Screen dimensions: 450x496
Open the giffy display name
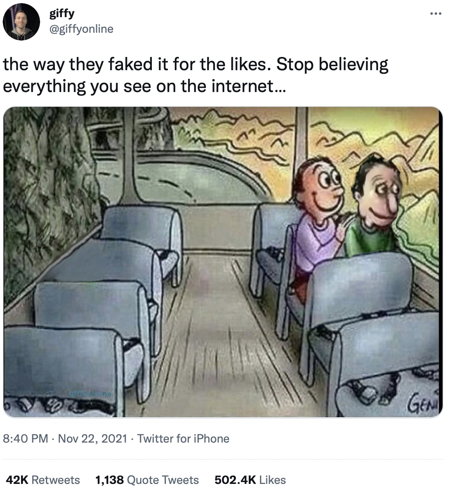click(62, 14)
